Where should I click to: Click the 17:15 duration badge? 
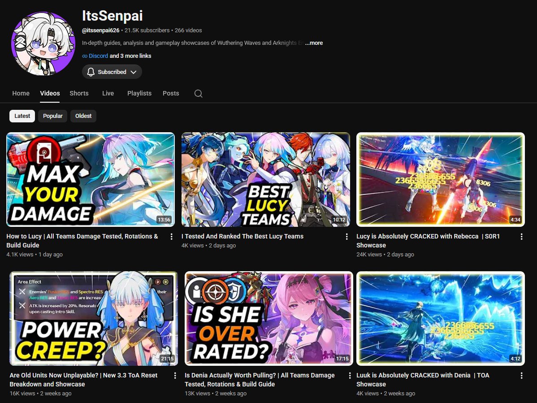click(x=342, y=359)
